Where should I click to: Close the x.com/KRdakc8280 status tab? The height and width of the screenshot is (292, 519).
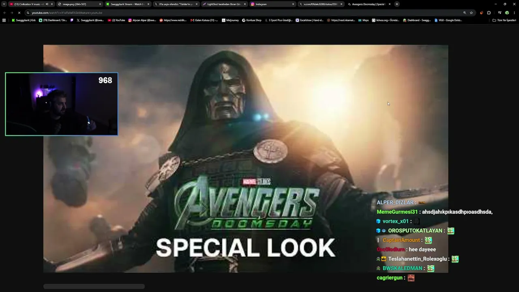point(341,4)
